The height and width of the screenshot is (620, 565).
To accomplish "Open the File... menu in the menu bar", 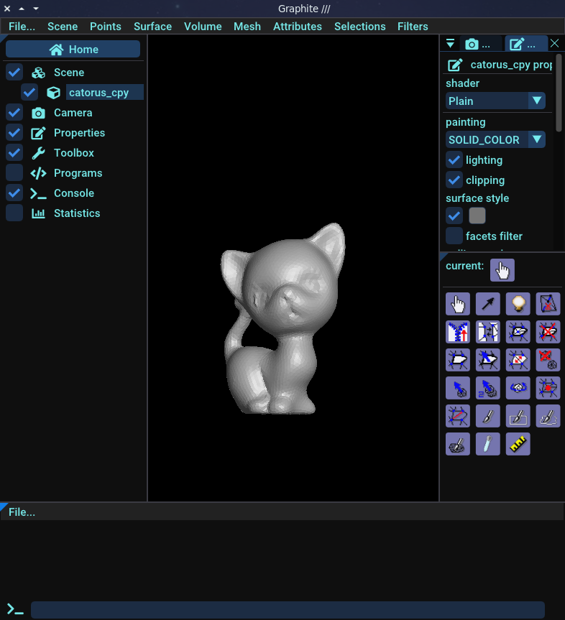I will [22, 27].
